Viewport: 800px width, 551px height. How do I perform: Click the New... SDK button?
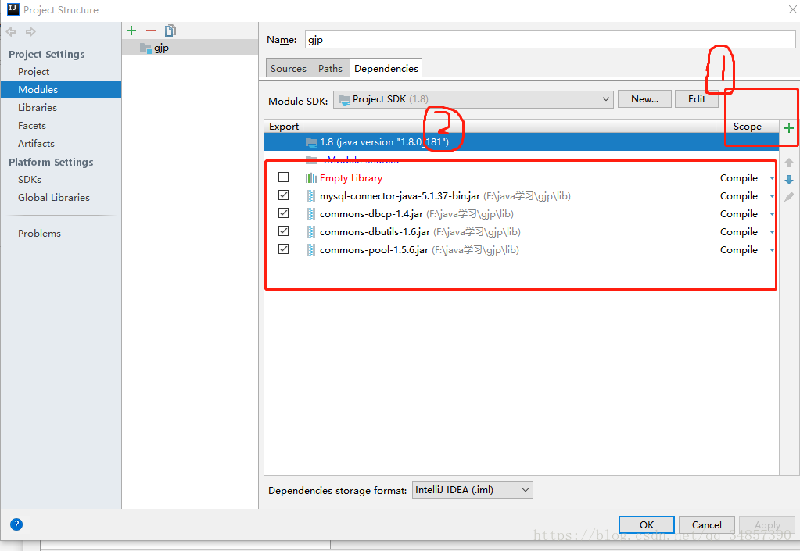[644, 99]
